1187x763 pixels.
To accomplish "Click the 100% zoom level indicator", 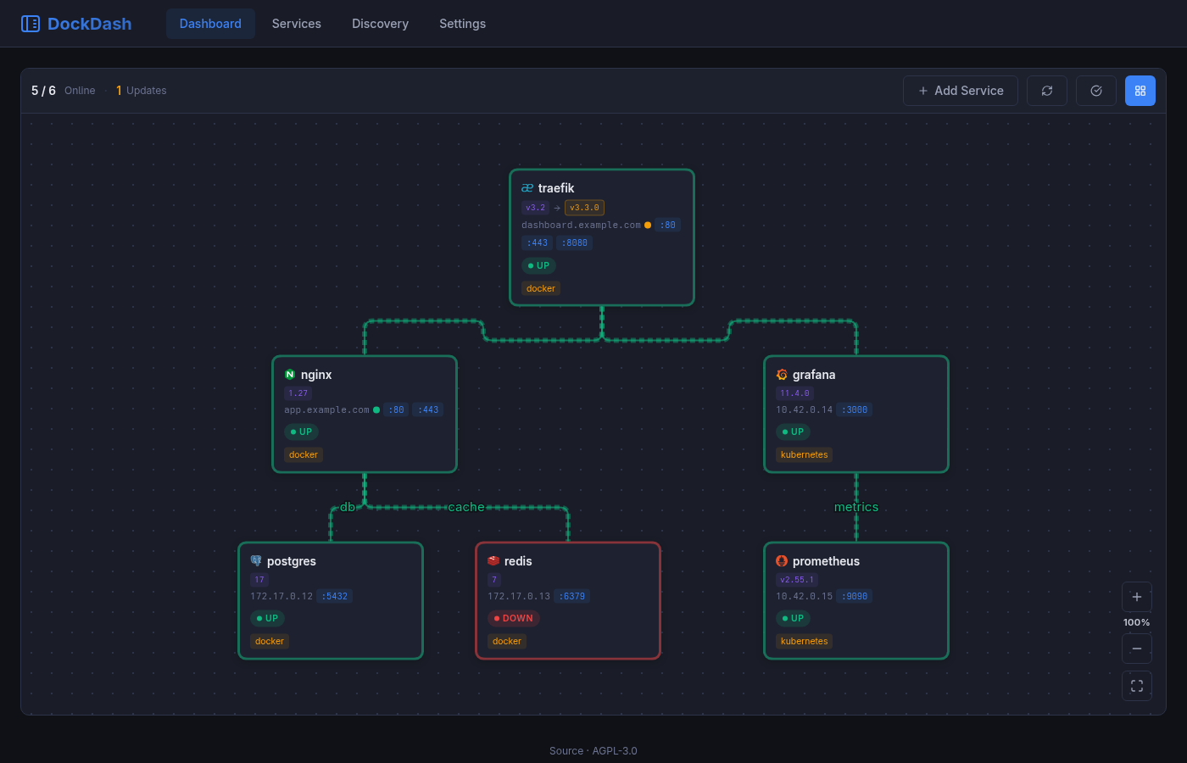I will click(1137, 622).
